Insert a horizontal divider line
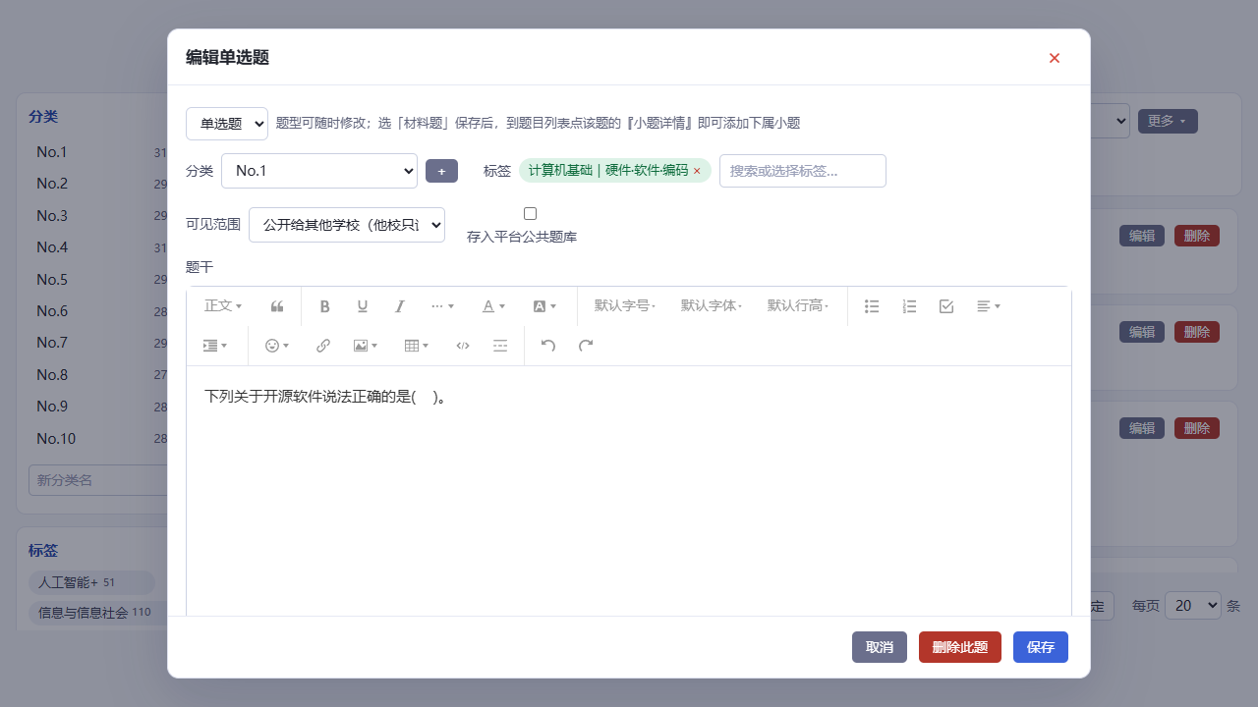1258x707 pixels. 500,346
